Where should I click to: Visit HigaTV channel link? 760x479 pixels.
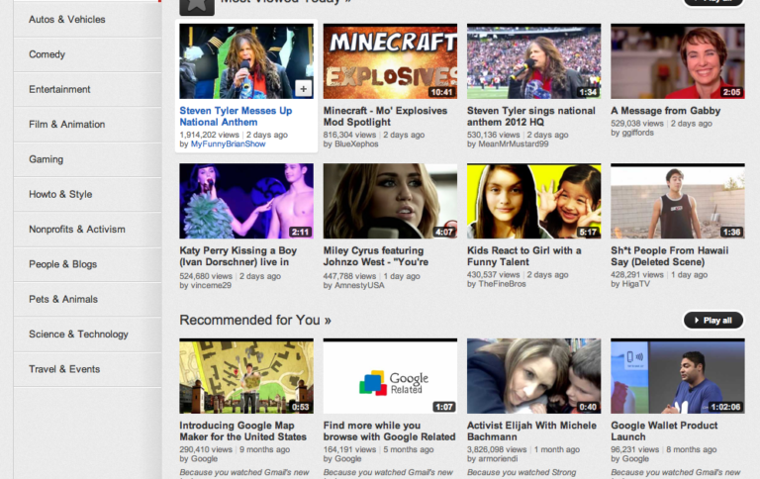[x=636, y=284]
